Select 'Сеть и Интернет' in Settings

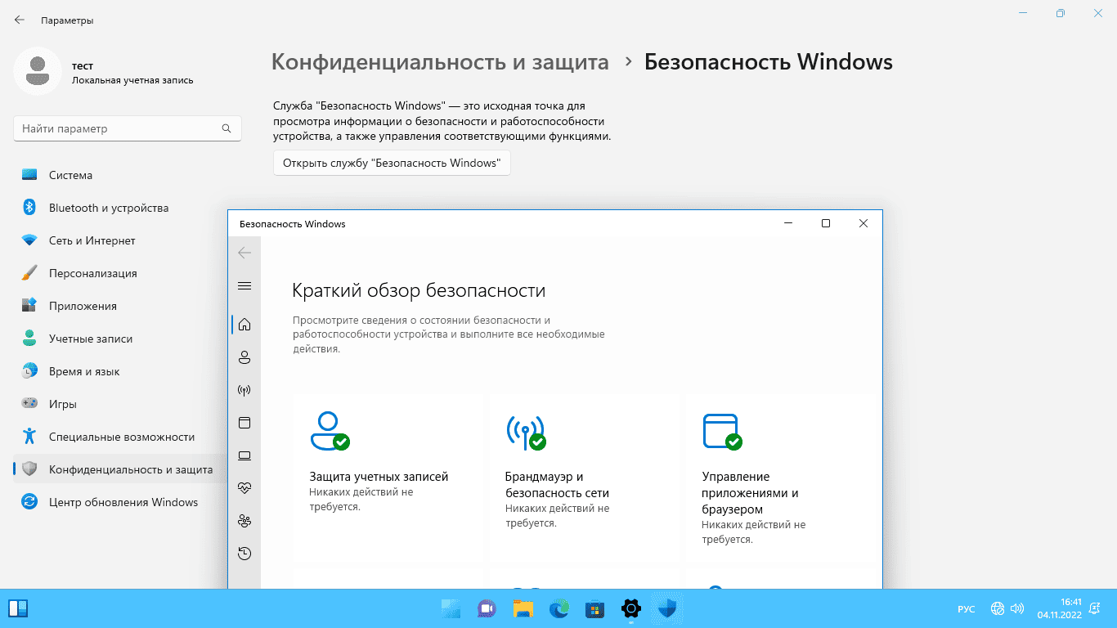(x=119, y=240)
